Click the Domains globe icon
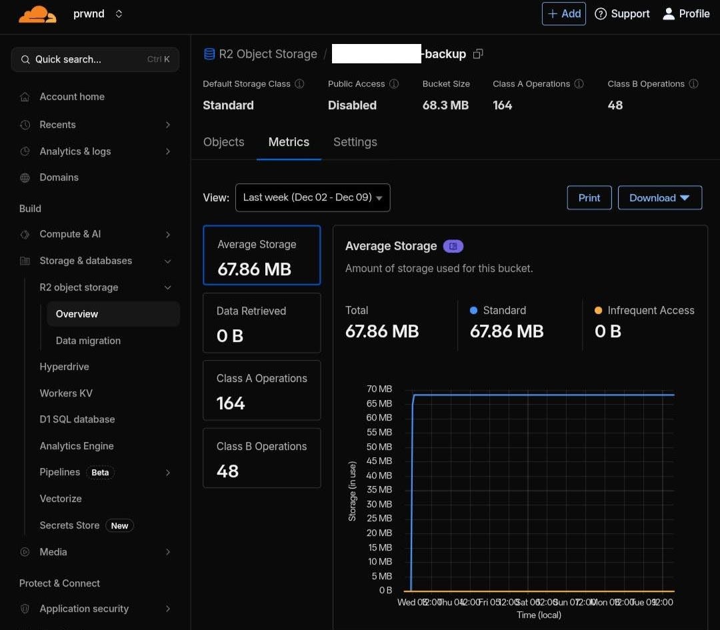 [x=25, y=178]
